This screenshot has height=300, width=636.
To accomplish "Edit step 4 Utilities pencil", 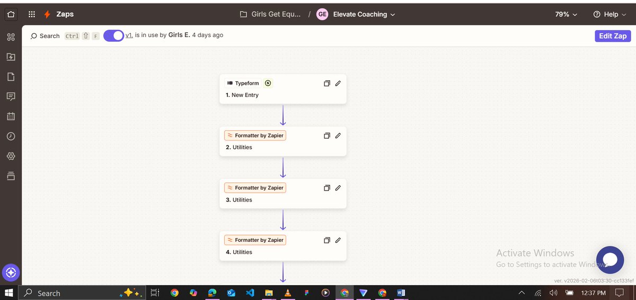I will (338, 240).
